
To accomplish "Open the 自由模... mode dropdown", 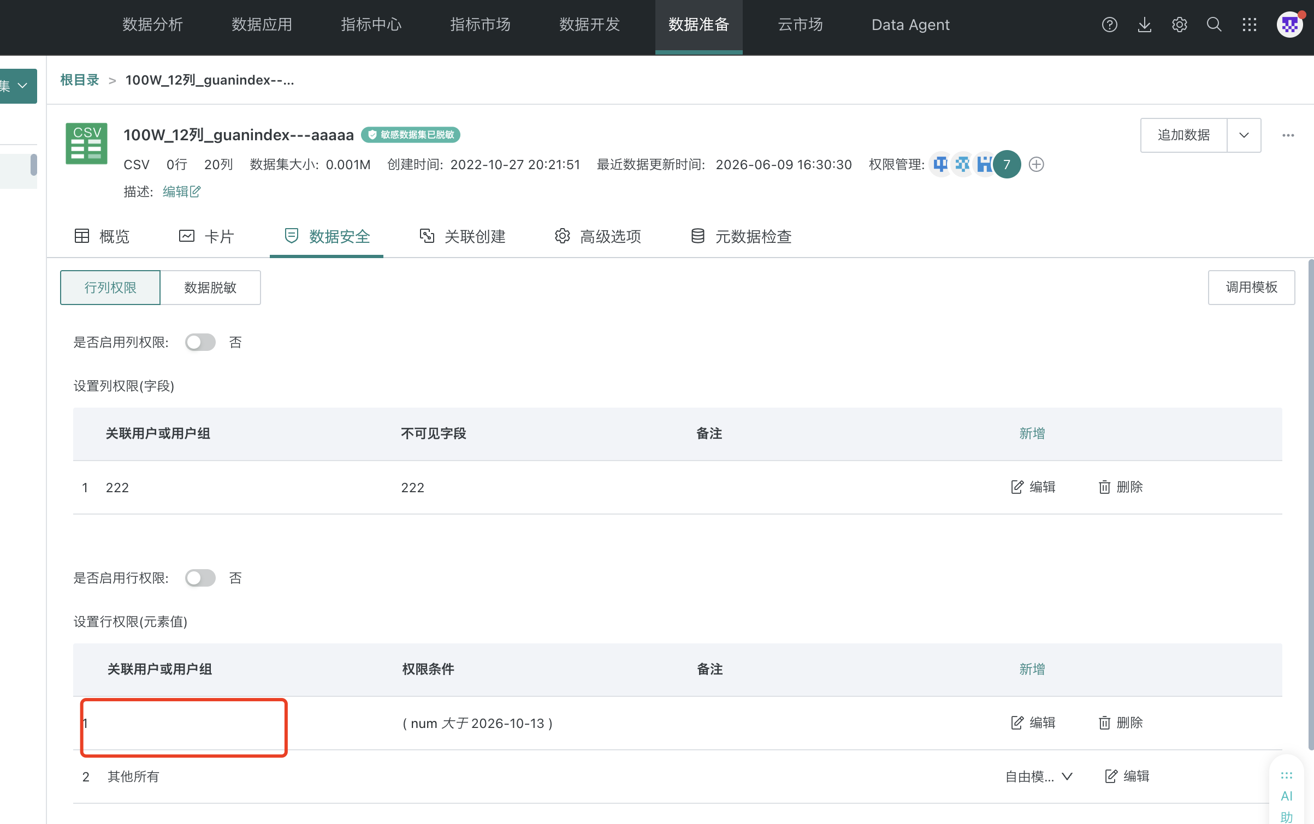I will pyautogui.click(x=1039, y=776).
